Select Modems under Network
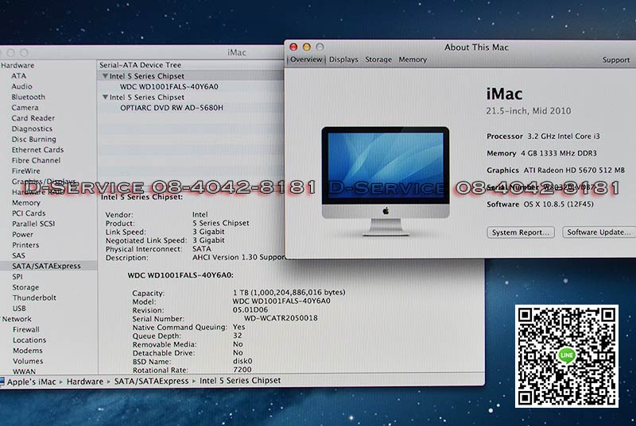Viewport: 636px width, 426px height. tap(27, 351)
